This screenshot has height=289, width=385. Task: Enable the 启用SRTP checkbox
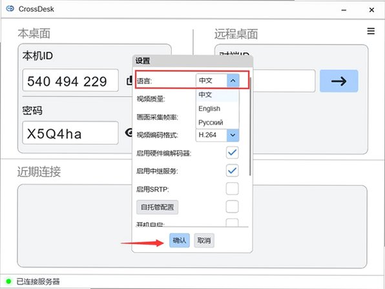(232, 189)
